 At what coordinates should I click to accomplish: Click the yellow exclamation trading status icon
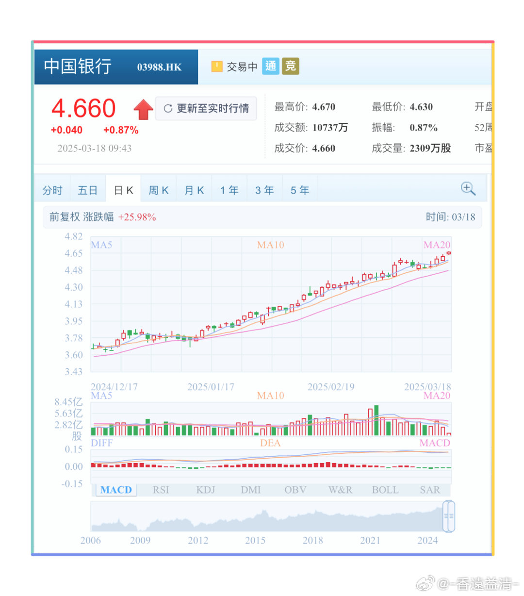pos(217,66)
